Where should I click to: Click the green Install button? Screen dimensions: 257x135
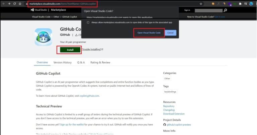70,50
